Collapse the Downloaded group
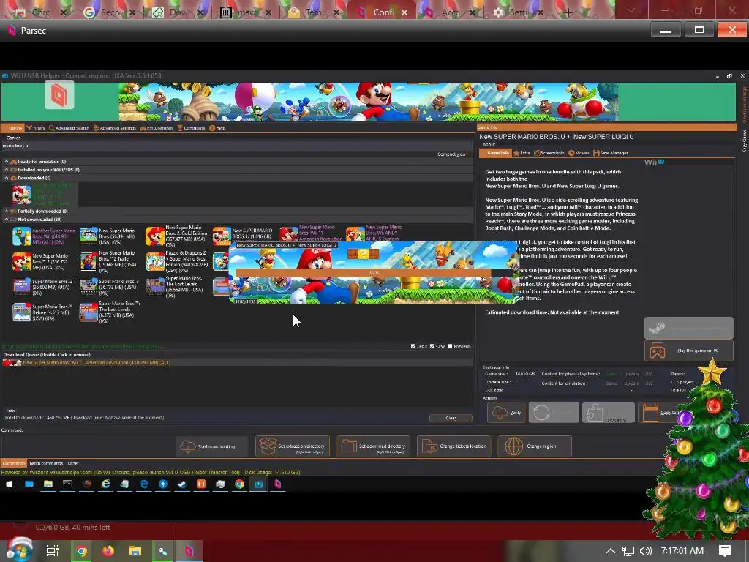The height and width of the screenshot is (562, 749). (7, 178)
